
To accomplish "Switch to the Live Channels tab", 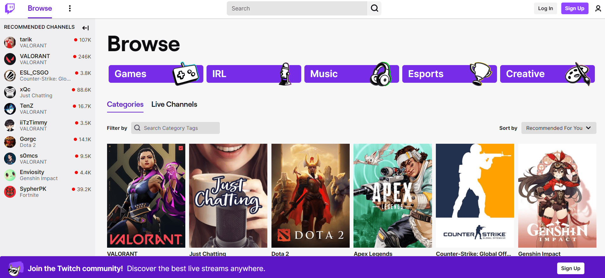I will tap(174, 105).
